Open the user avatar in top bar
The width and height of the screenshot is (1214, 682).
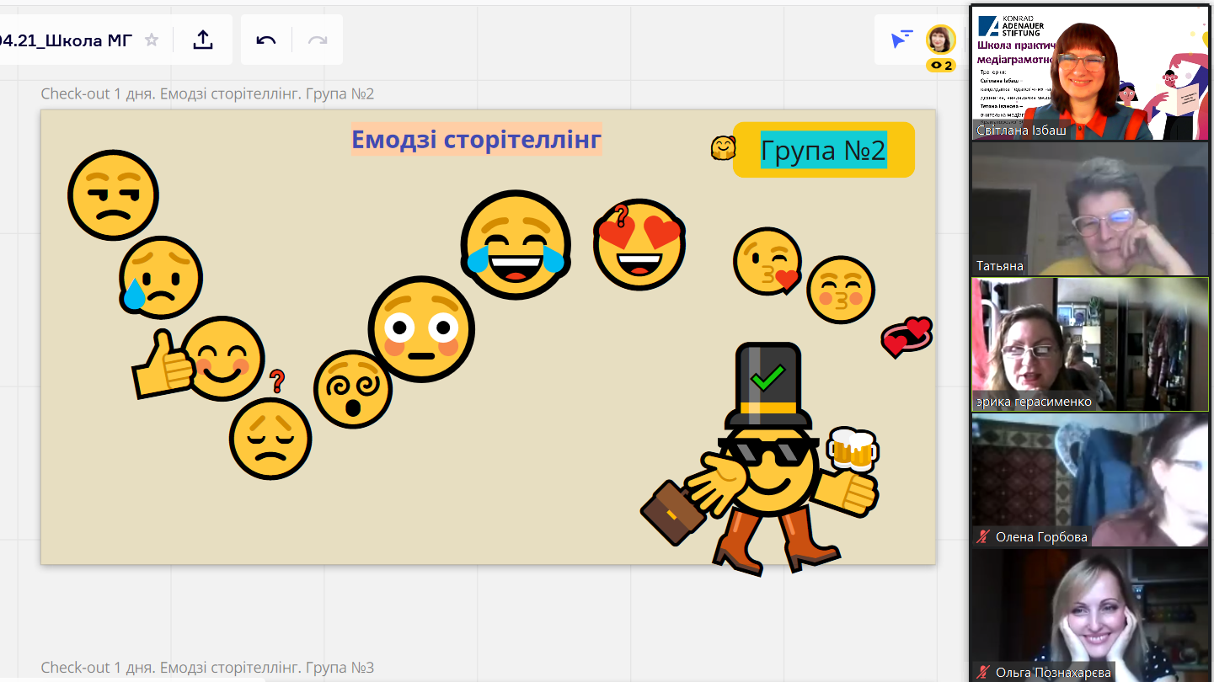[940, 39]
